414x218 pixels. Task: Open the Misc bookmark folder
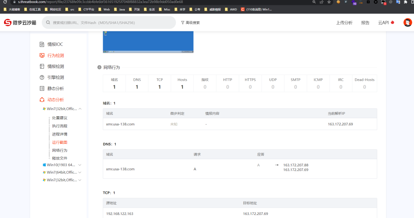(x=164, y=10)
